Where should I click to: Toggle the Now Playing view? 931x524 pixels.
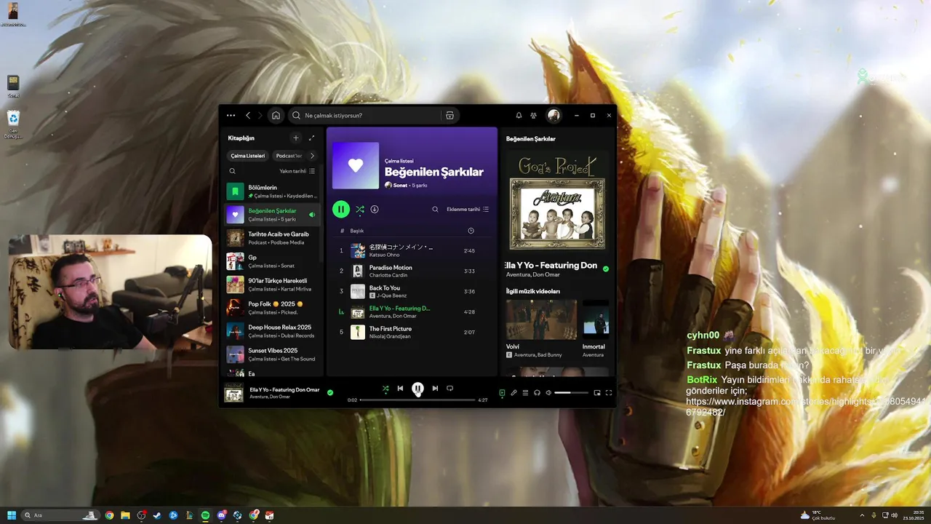[502, 393]
